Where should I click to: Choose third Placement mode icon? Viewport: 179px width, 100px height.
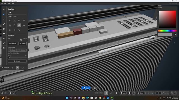(23, 68)
